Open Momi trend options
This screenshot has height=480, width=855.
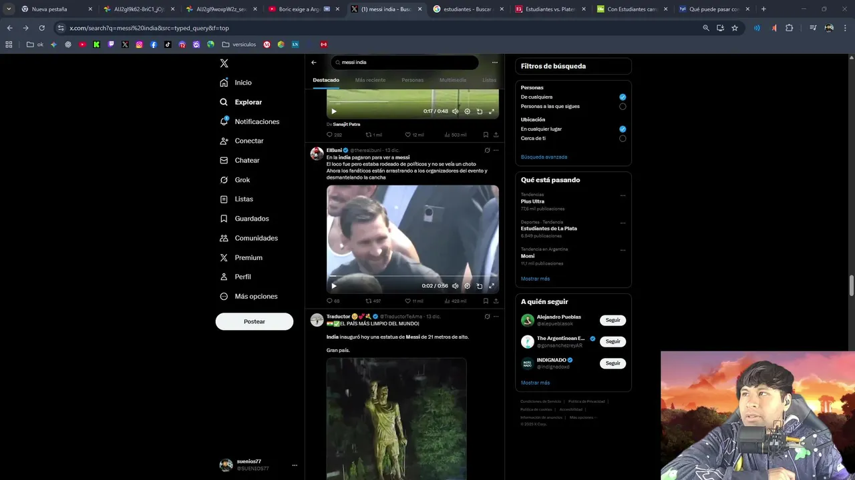point(623,251)
